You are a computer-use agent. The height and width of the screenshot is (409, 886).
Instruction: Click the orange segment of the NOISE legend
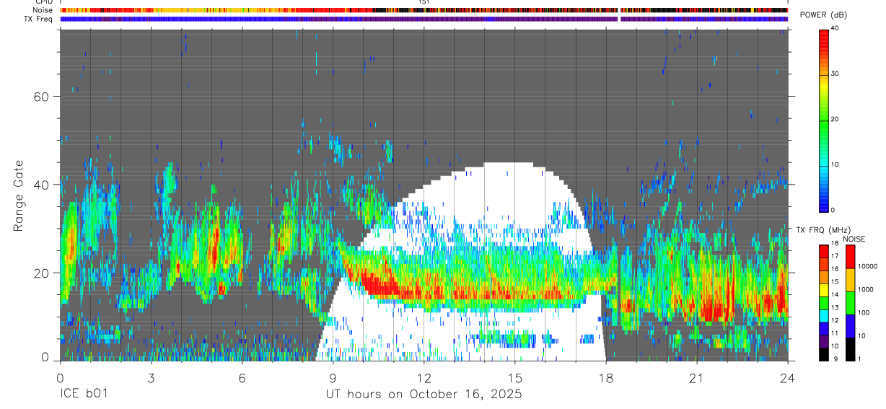coord(850,280)
